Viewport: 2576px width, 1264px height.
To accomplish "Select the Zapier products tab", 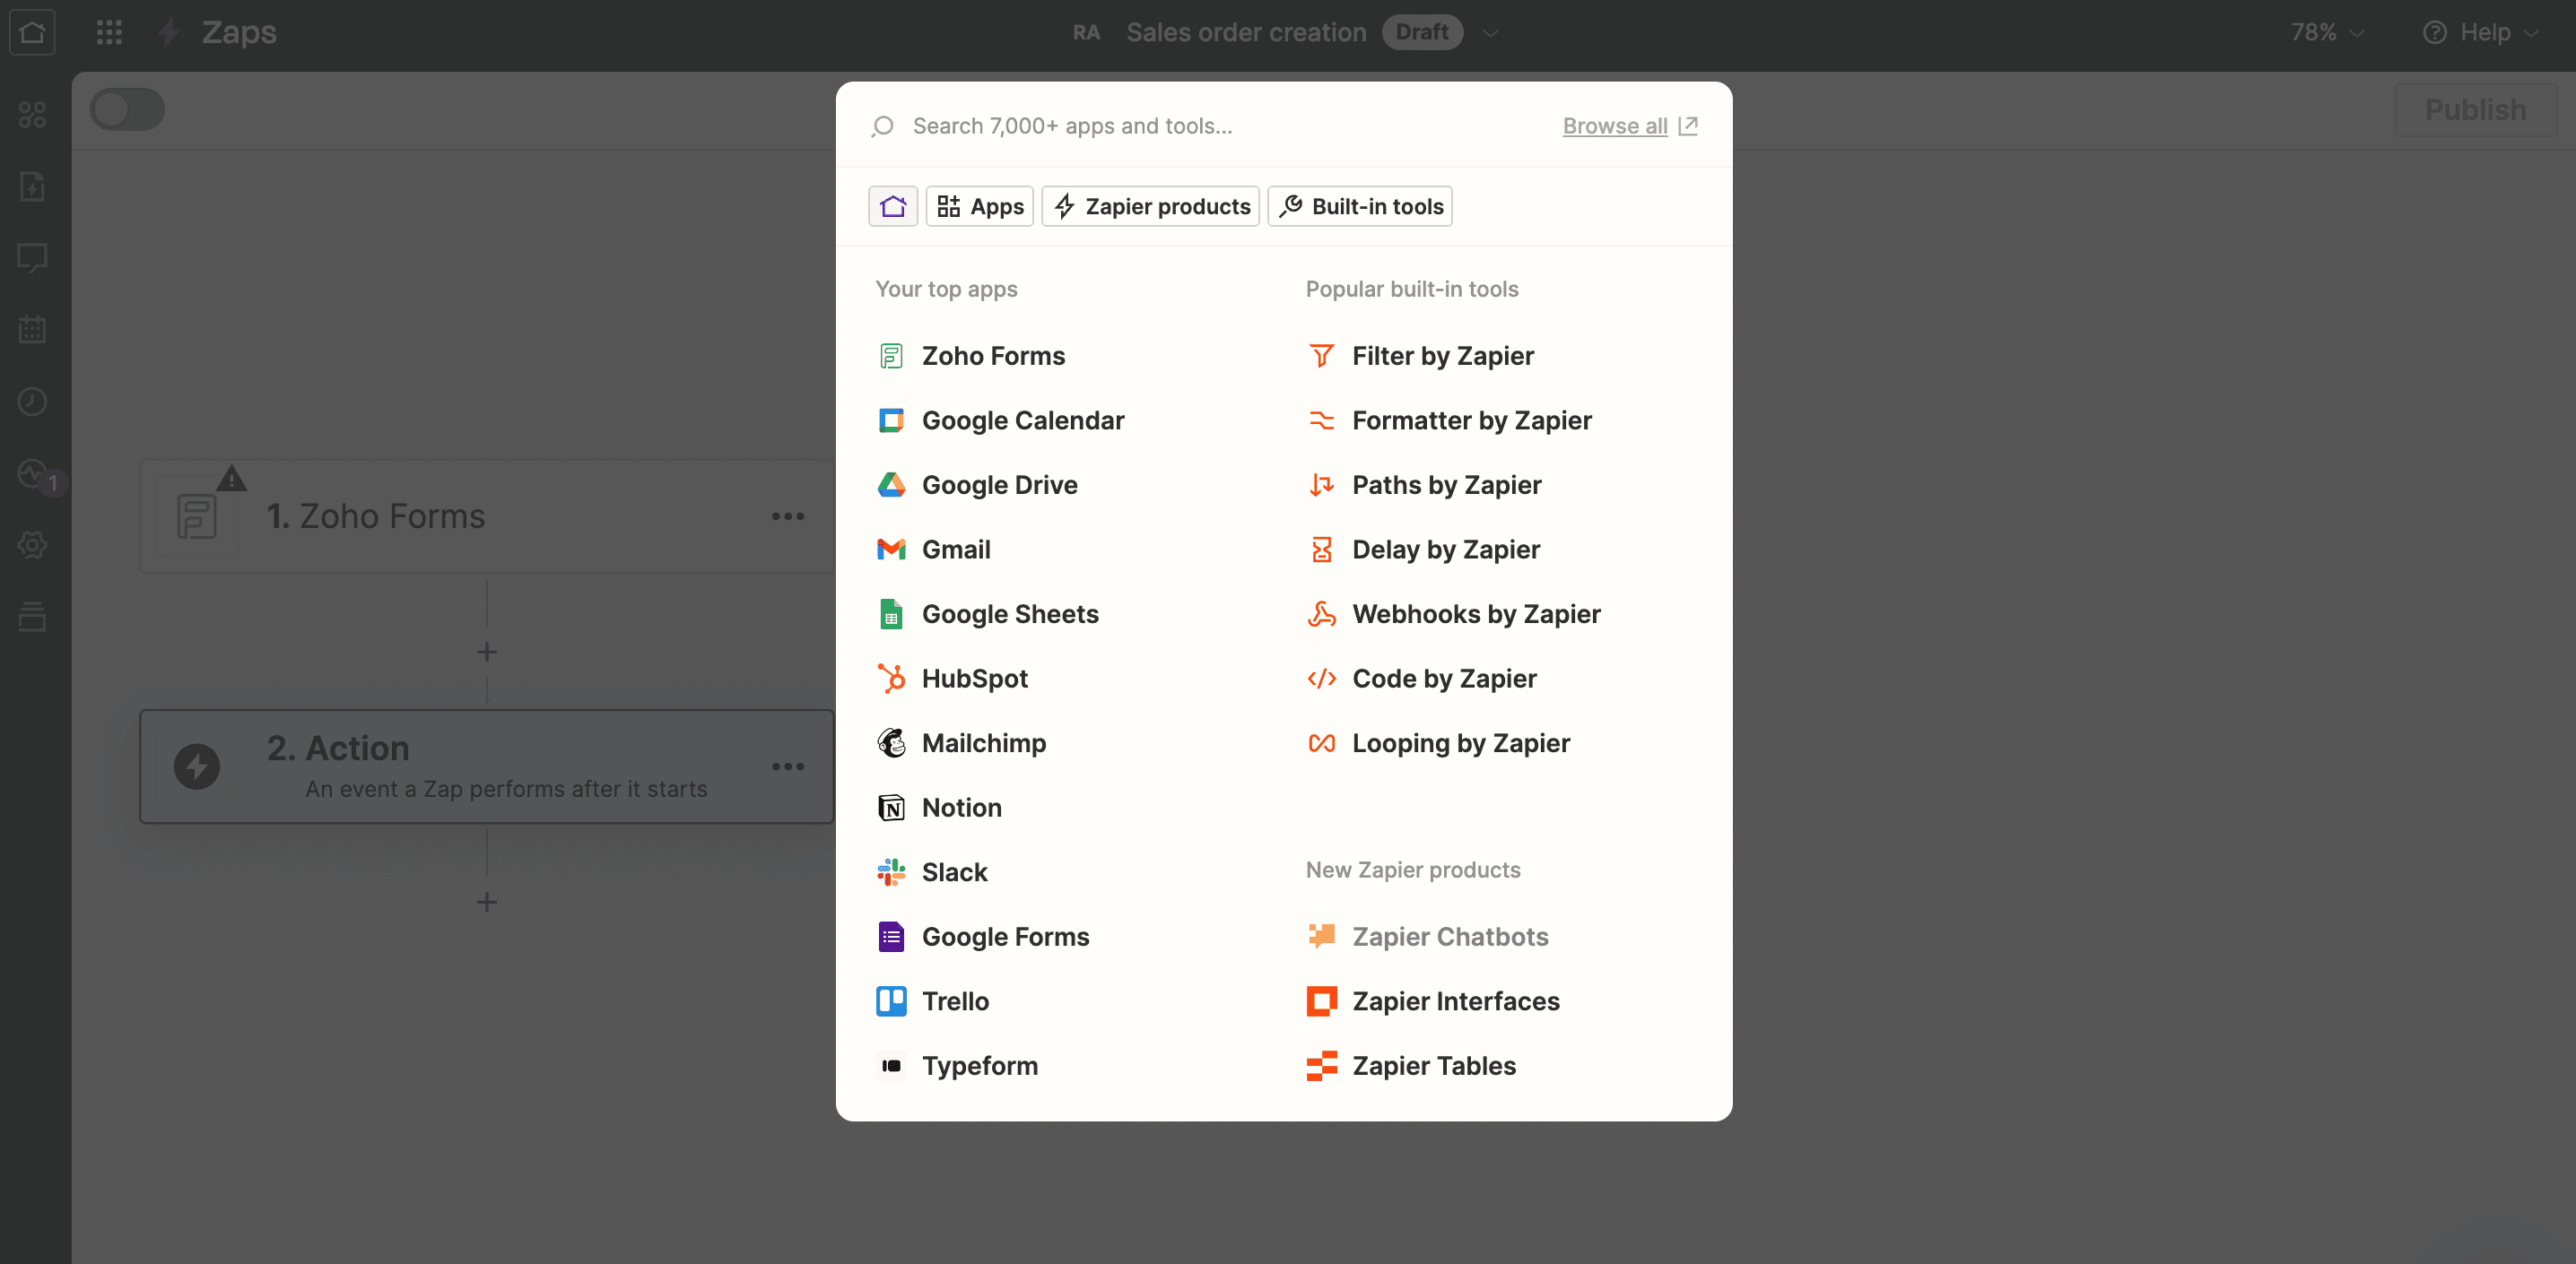I will (x=1152, y=205).
